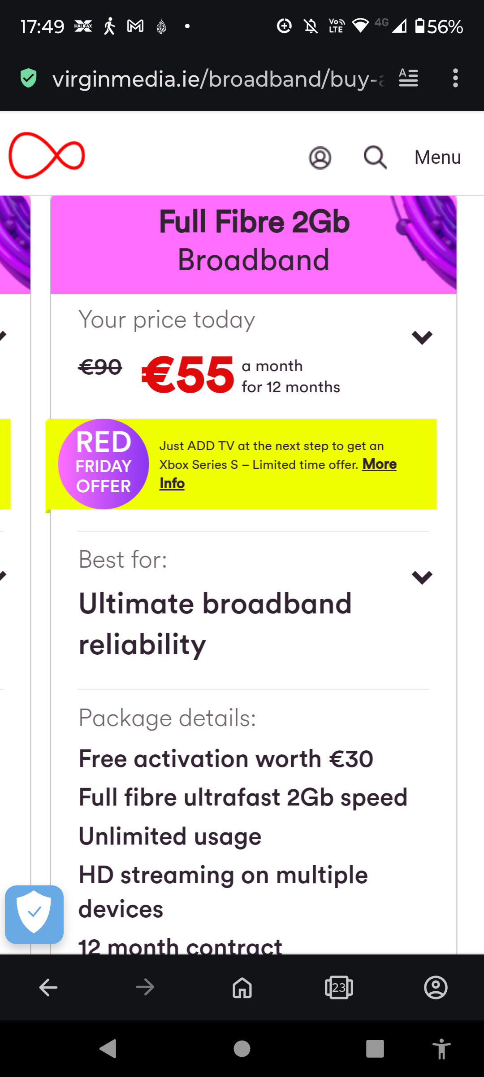
Task: Tap the browser forward arrow
Action: (x=145, y=988)
